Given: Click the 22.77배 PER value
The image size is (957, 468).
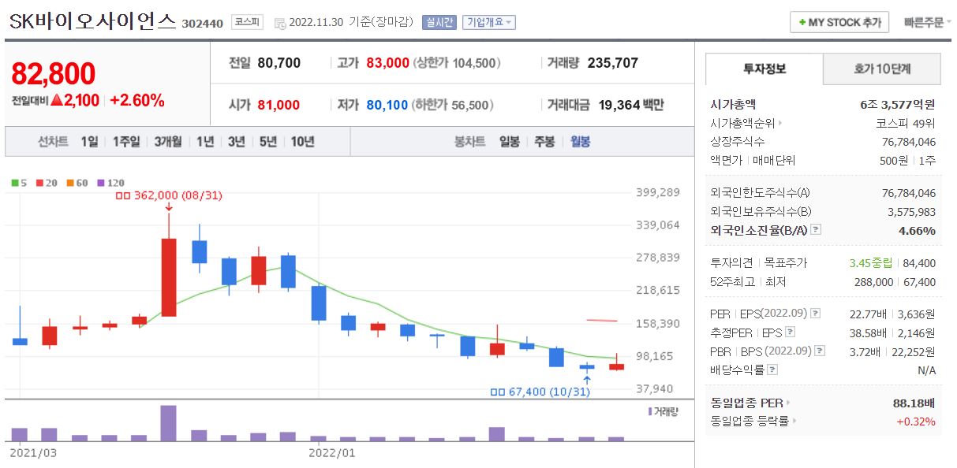Looking at the screenshot, I should (x=867, y=314).
